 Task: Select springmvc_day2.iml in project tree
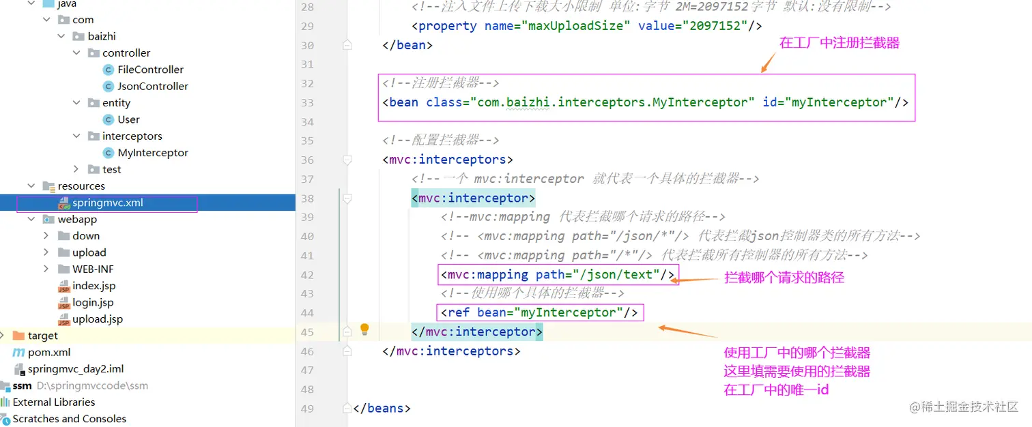tap(76, 369)
